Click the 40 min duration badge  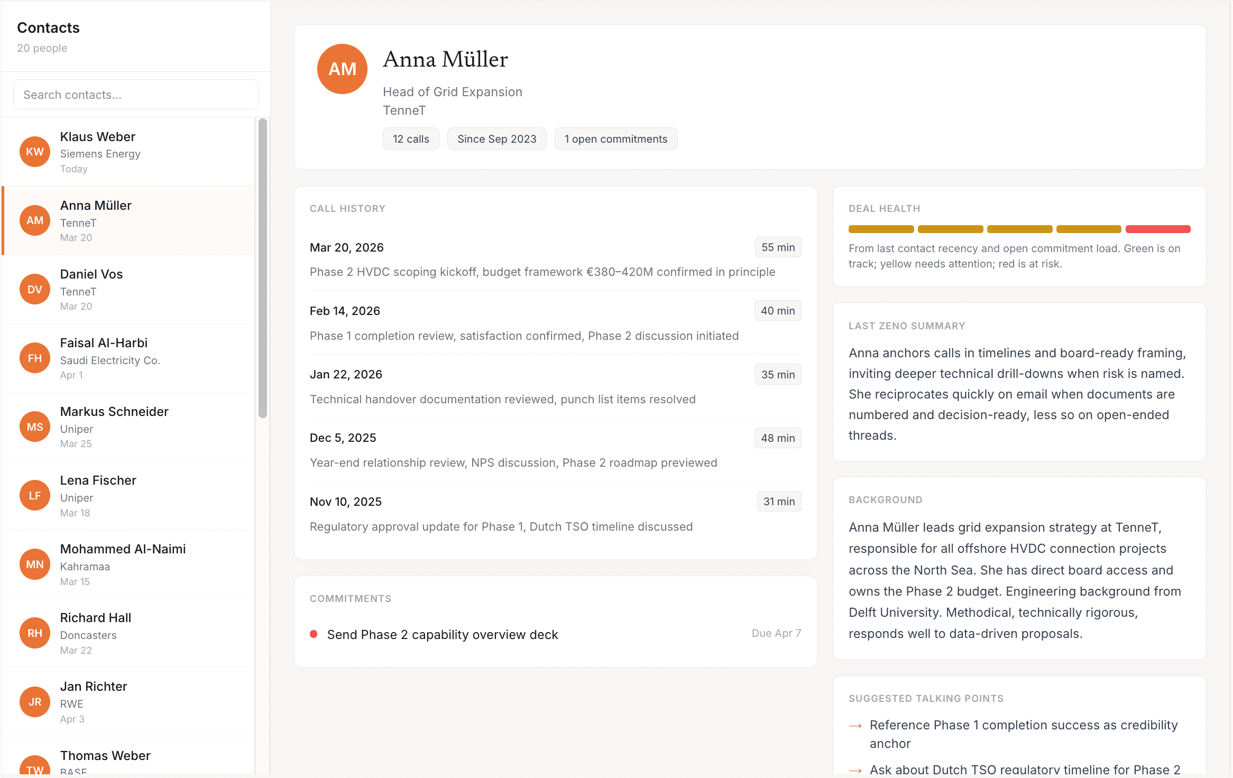[x=777, y=311]
